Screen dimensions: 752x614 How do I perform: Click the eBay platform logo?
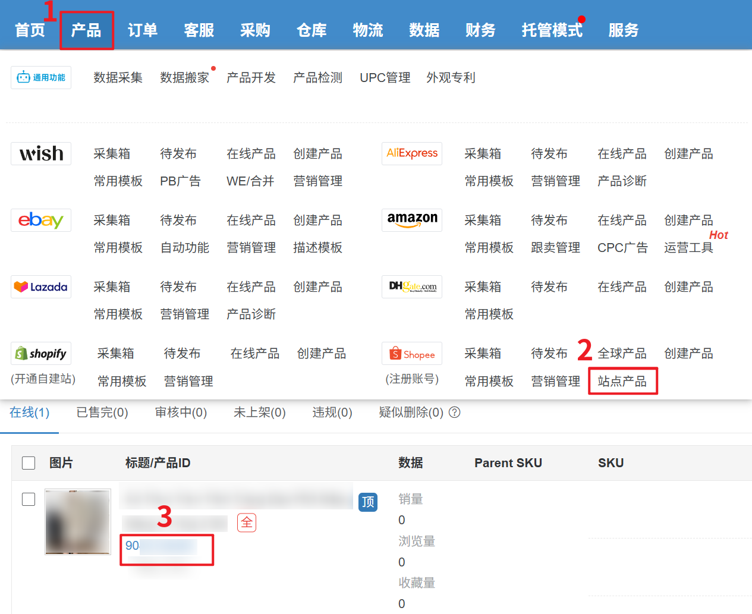click(41, 220)
